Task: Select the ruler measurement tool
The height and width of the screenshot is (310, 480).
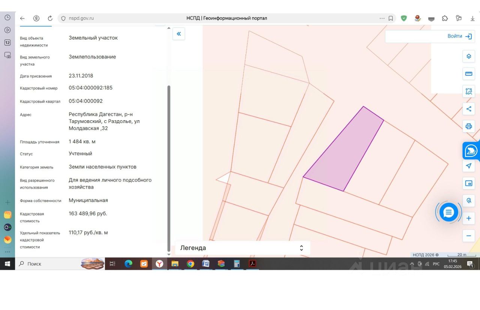Action: tap(469, 74)
